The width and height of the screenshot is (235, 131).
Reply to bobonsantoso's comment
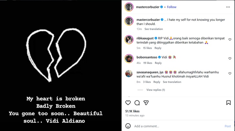158,63
